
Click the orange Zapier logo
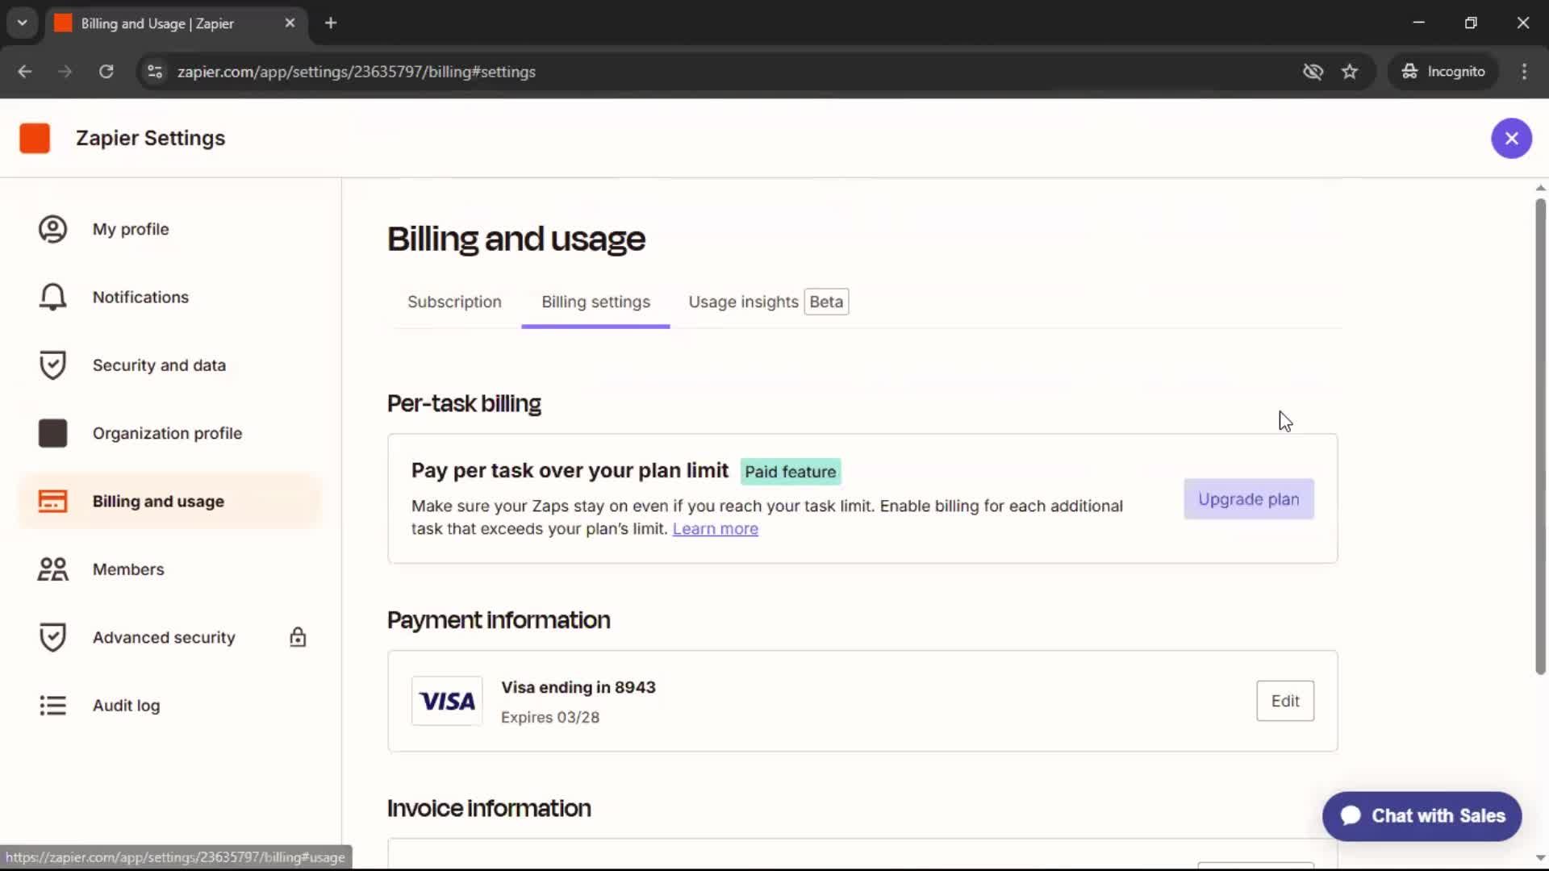pos(35,138)
